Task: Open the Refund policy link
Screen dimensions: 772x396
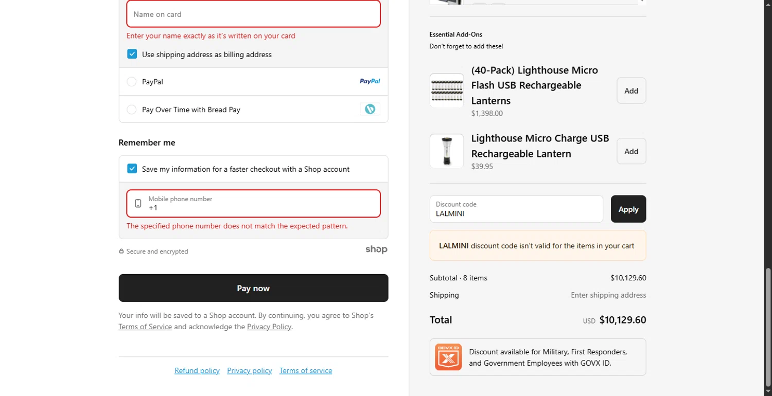Action: pyautogui.click(x=197, y=370)
